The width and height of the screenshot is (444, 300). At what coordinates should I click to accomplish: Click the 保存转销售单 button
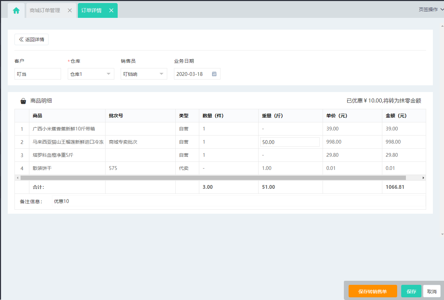pos(373,292)
